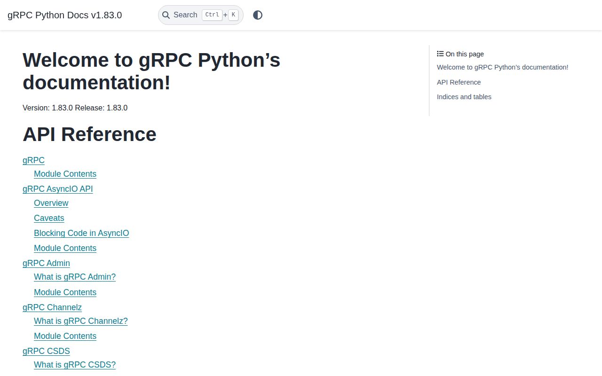Open Module Contents under gRPC Channelz
602x376 pixels.
click(x=65, y=336)
